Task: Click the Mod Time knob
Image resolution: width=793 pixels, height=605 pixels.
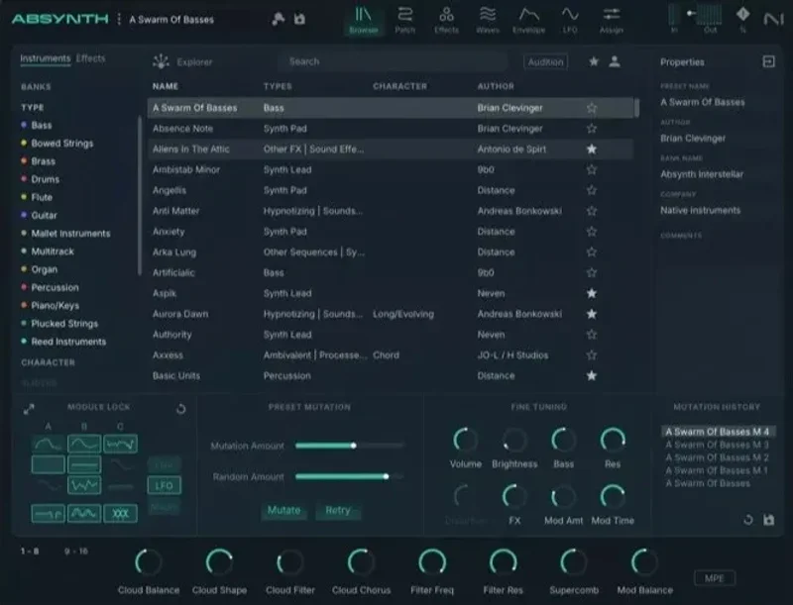Action: pyautogui.click(x=613, y=496)
